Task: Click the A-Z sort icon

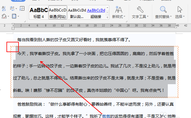Action: click(x=4, y=9)
